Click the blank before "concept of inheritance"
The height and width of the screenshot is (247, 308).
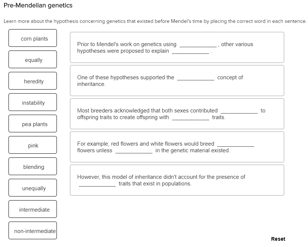pos(196,77)
